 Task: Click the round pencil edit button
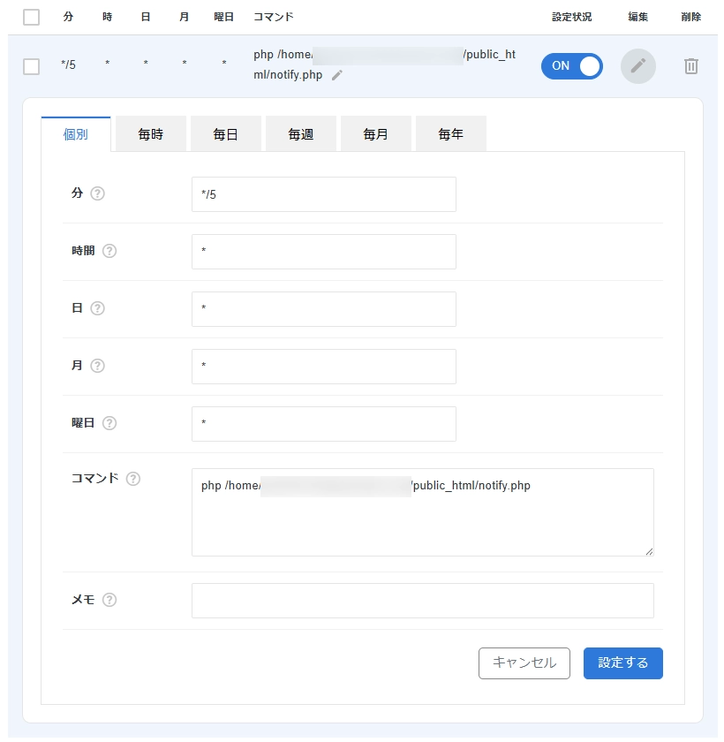click(x=637, y=66)
